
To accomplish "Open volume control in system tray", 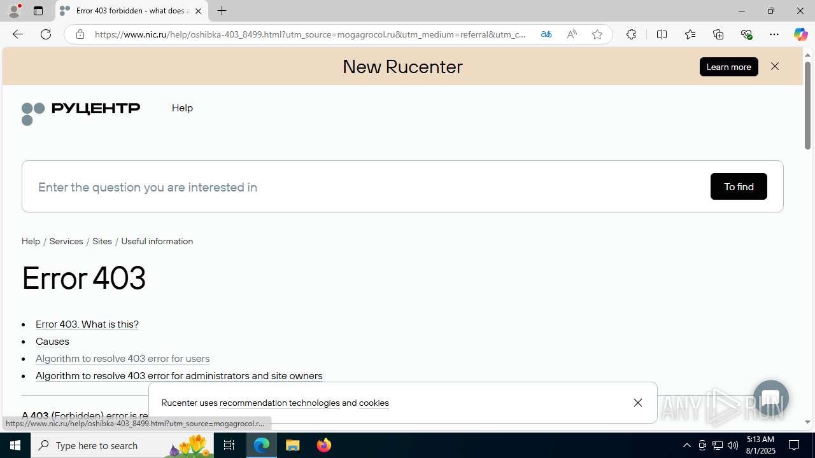I will [733, 445].
